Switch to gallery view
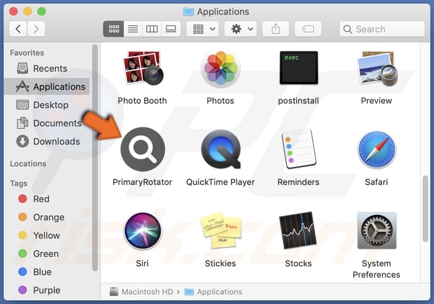Image resolution: width=434 pixels, height=304 pixels. 171,29
